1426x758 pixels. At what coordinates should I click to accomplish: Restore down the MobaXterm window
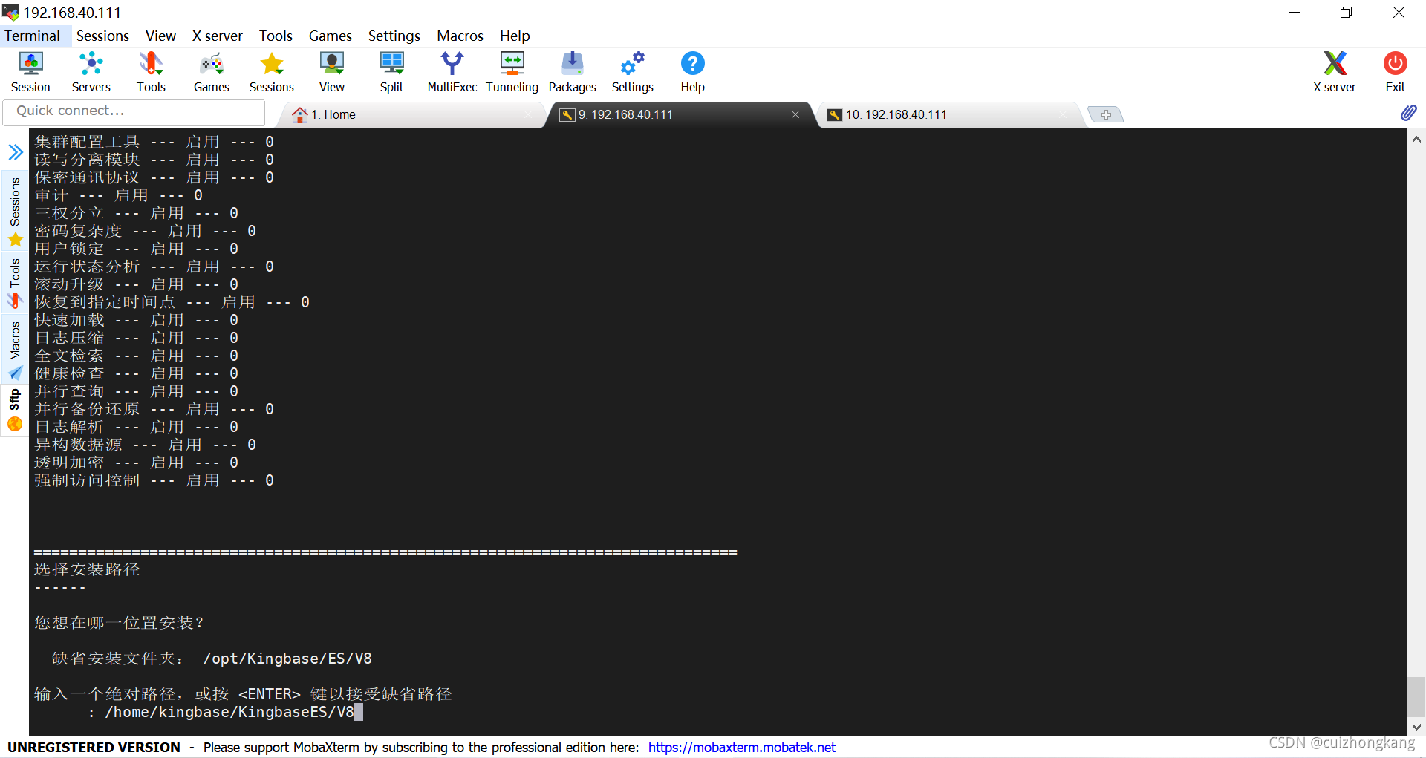[1346, 12]
